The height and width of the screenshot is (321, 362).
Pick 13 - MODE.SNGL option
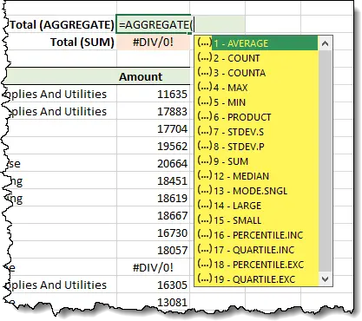[x=257, y=191]
